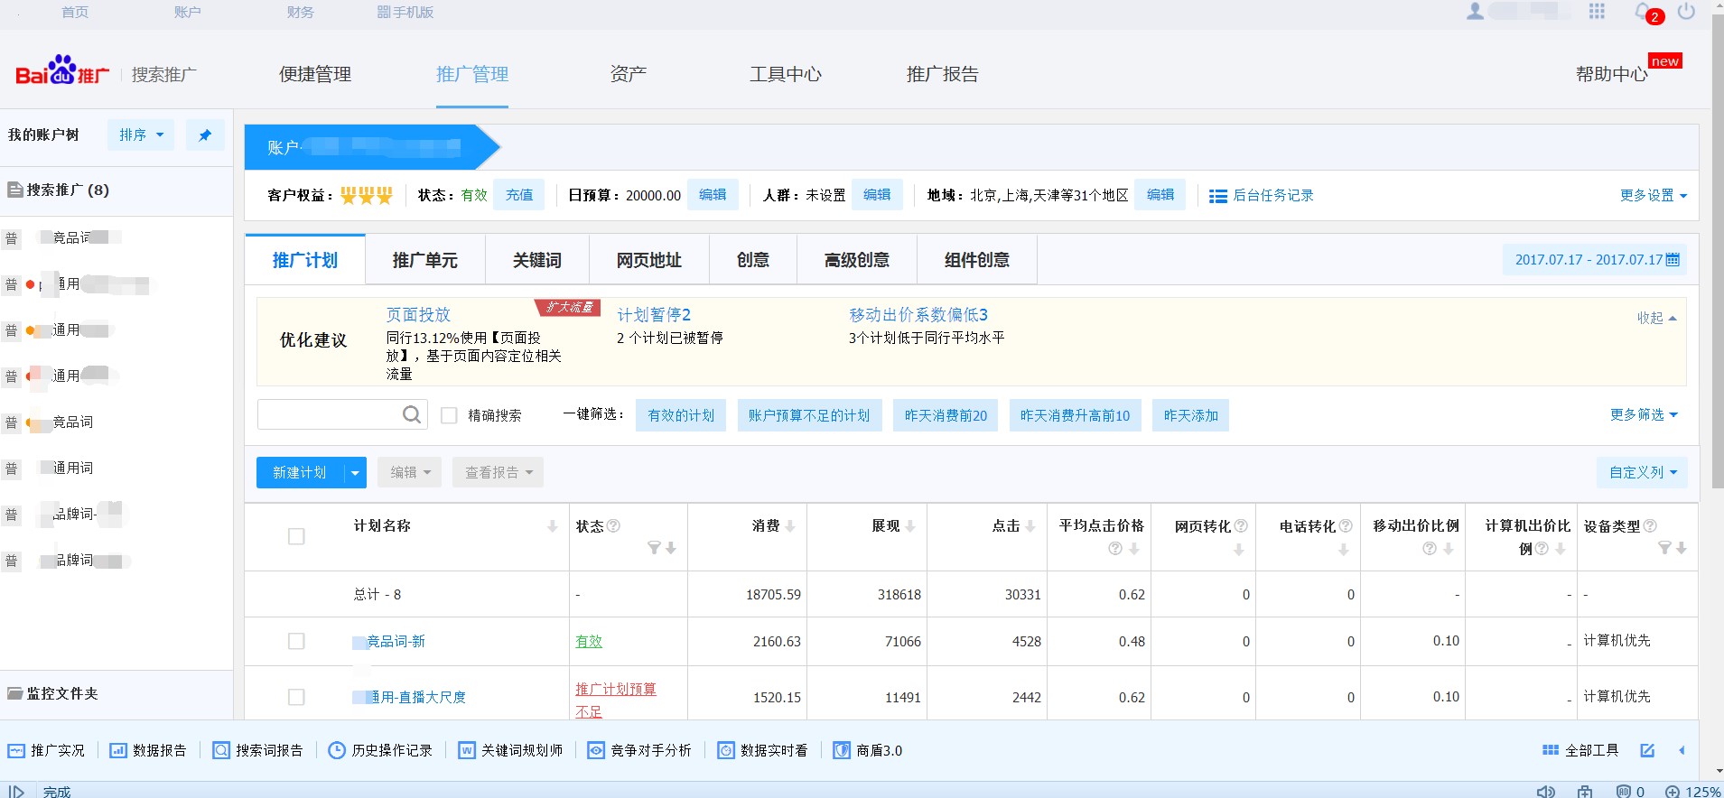
Task: Filter the 设备类型 column funnel
Action: tap(1664, 548)
